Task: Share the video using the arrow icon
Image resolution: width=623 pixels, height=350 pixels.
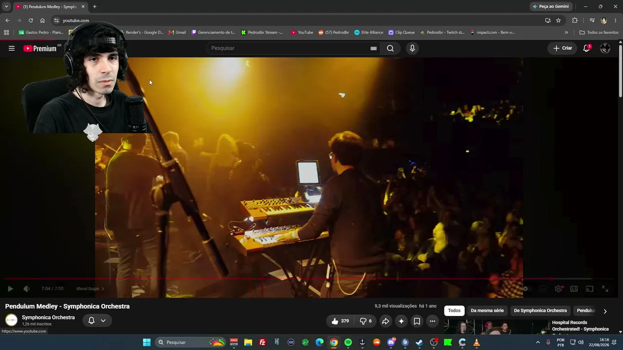Action: point(385,321)
